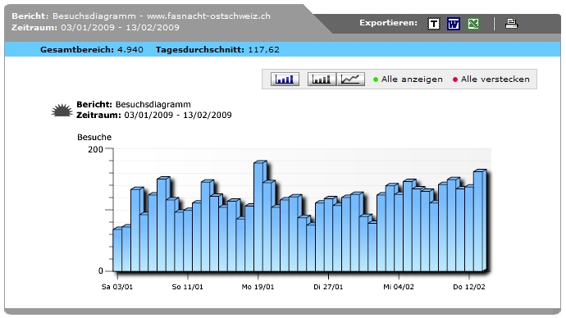Click the Gesamtbereich value 4.940

click(x=130, y=50)
